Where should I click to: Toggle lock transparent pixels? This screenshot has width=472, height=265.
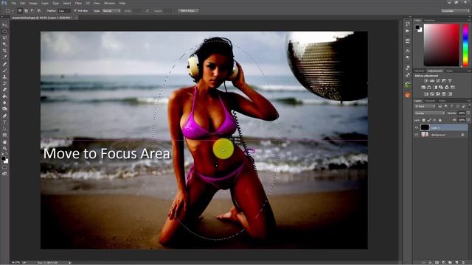(x=423, y=120)
